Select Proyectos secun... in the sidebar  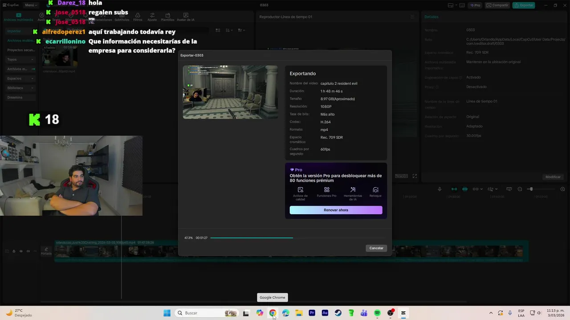click(20, 50)
